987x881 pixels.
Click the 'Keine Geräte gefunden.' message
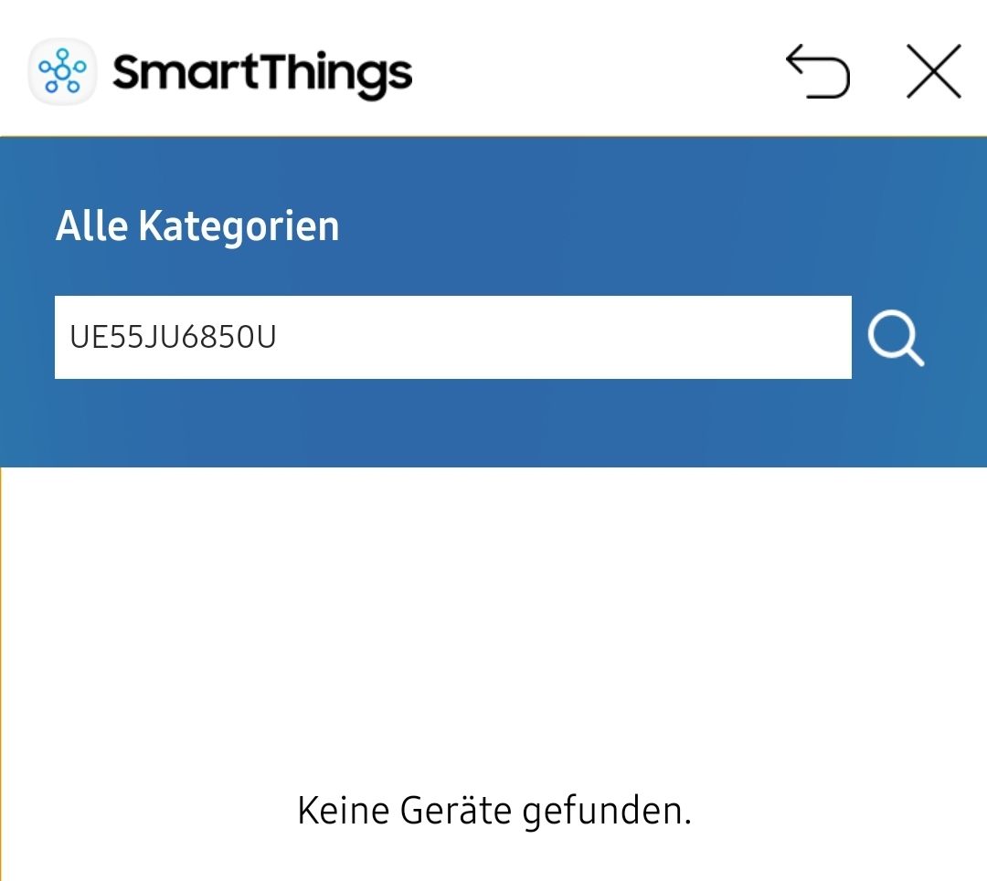click(493, 810)
